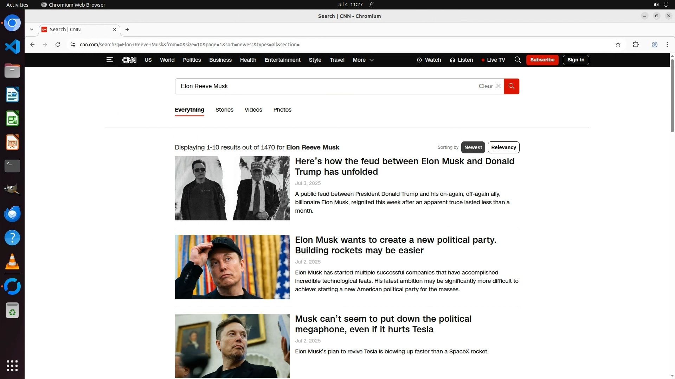675x379 pixels.
Task: Sort results by Newest
Action: coord(473,147)
